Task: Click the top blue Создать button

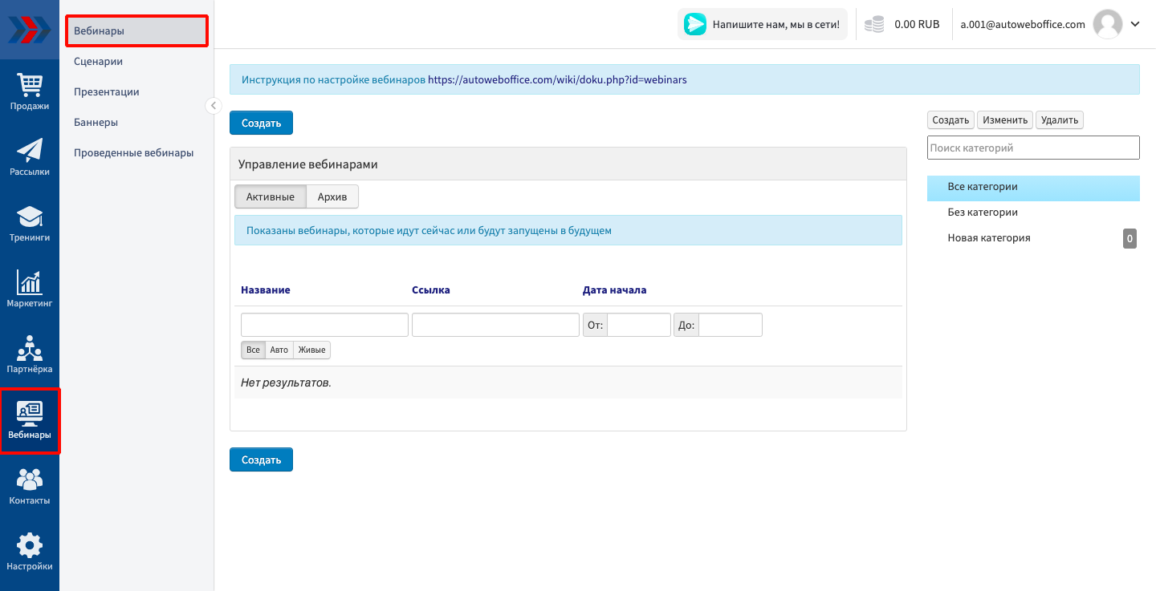Action: pos(261,123)
